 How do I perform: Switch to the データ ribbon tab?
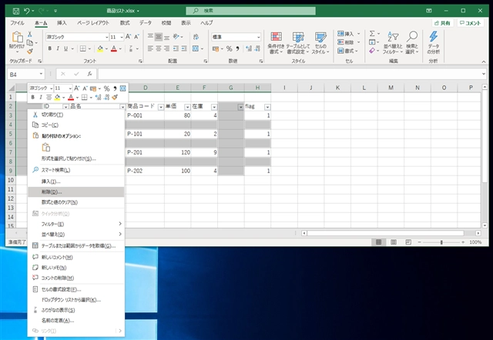[x=146, y=23]
